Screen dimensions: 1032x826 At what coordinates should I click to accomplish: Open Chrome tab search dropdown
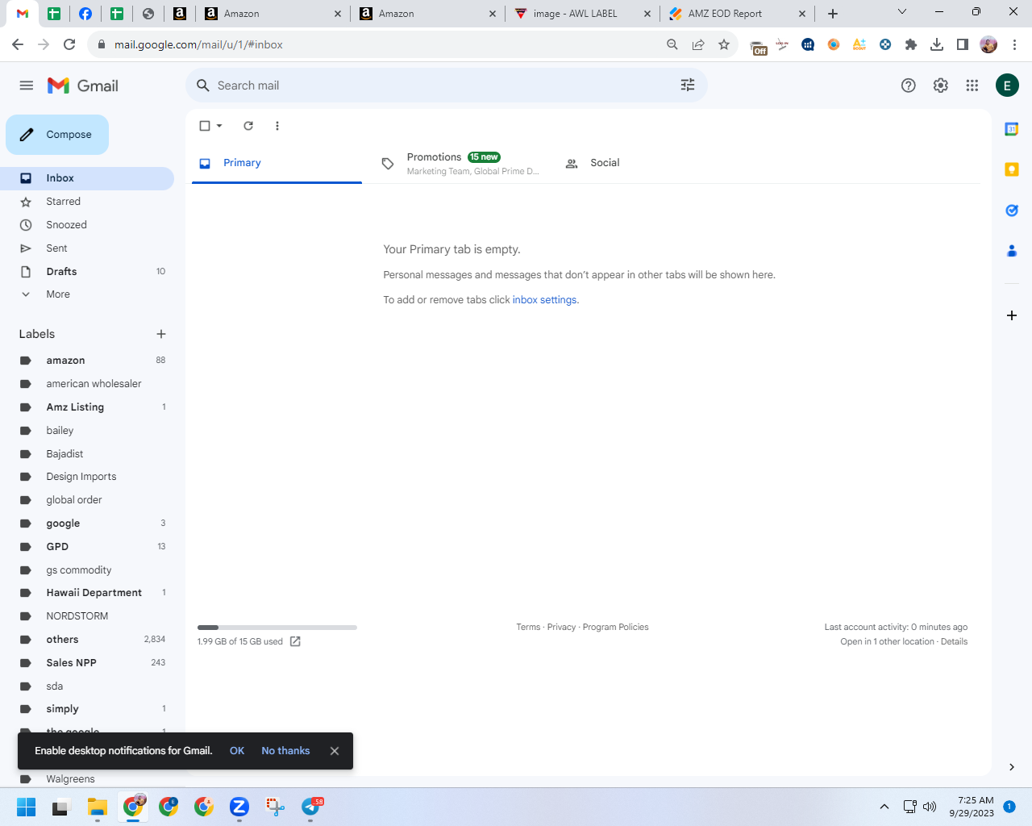(x=902, y=12)
